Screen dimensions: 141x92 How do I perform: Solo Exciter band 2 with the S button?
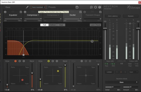pyautogui.click(x=57, y=61)
